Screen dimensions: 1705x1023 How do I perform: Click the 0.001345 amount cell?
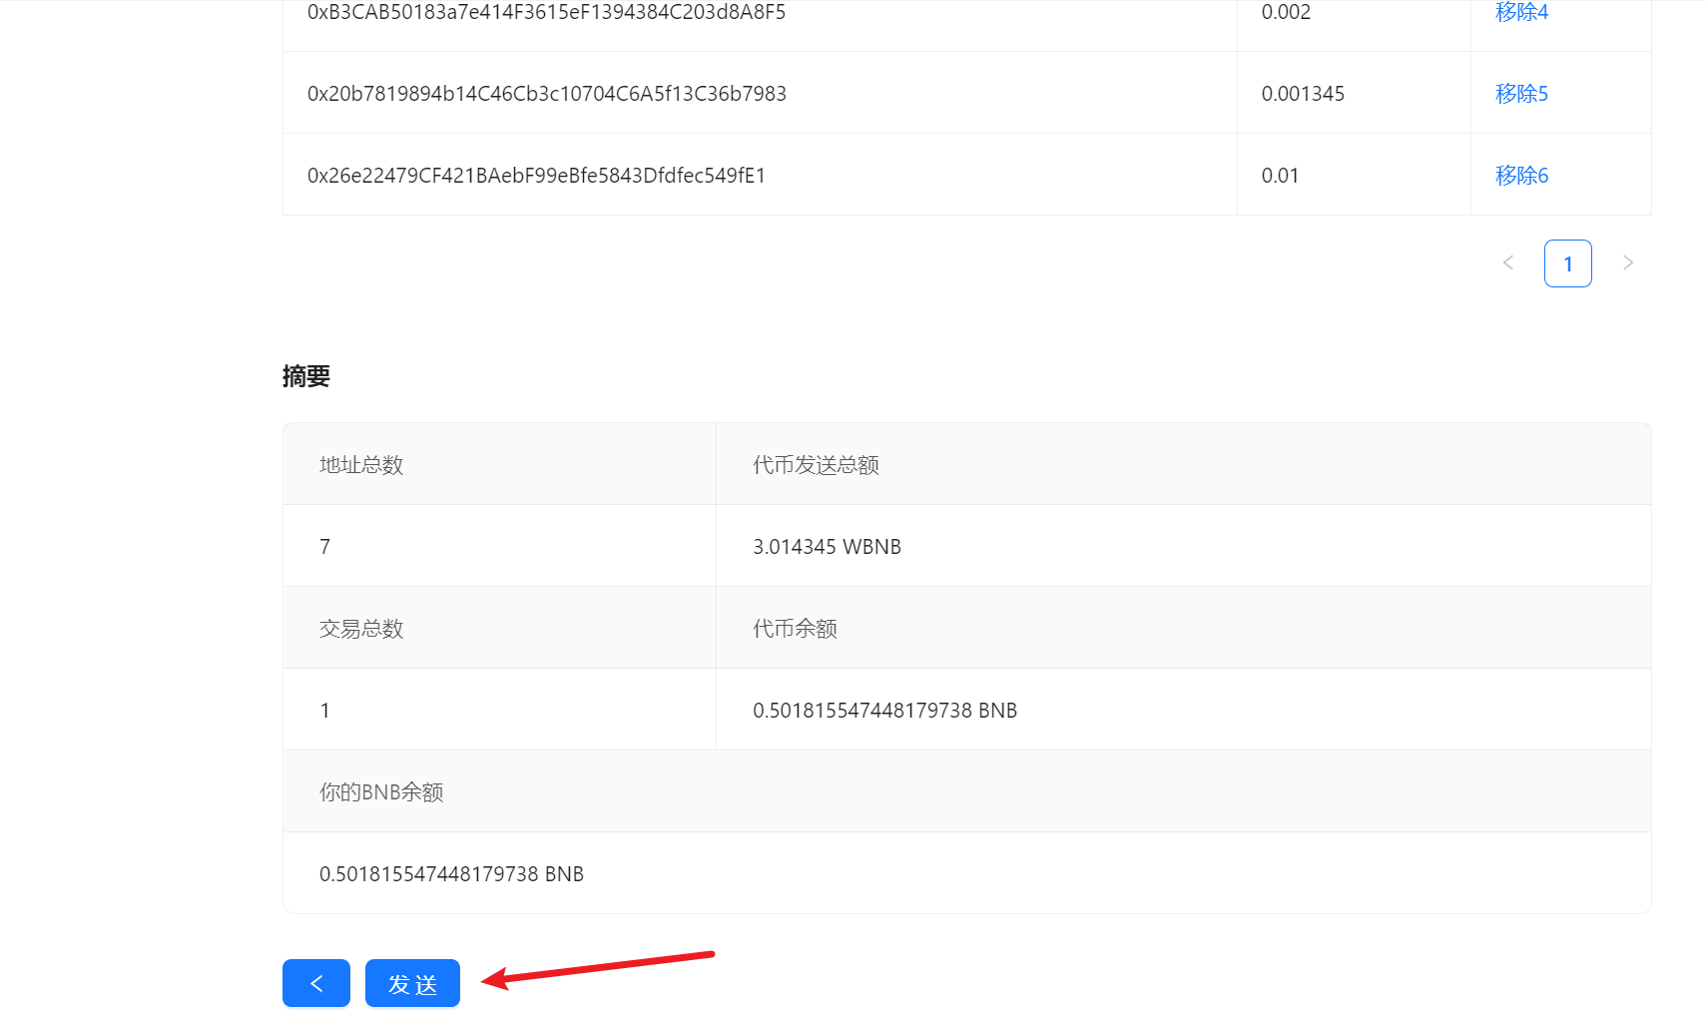(x=1303, y=94)
